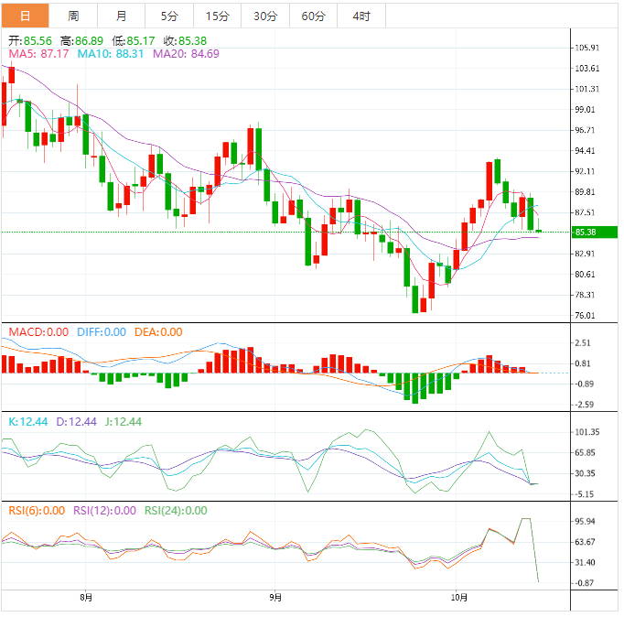This screenshot has width=624, height=617.
Task: Click the RSI(6):0.00 label
Action: coord(37,511)
